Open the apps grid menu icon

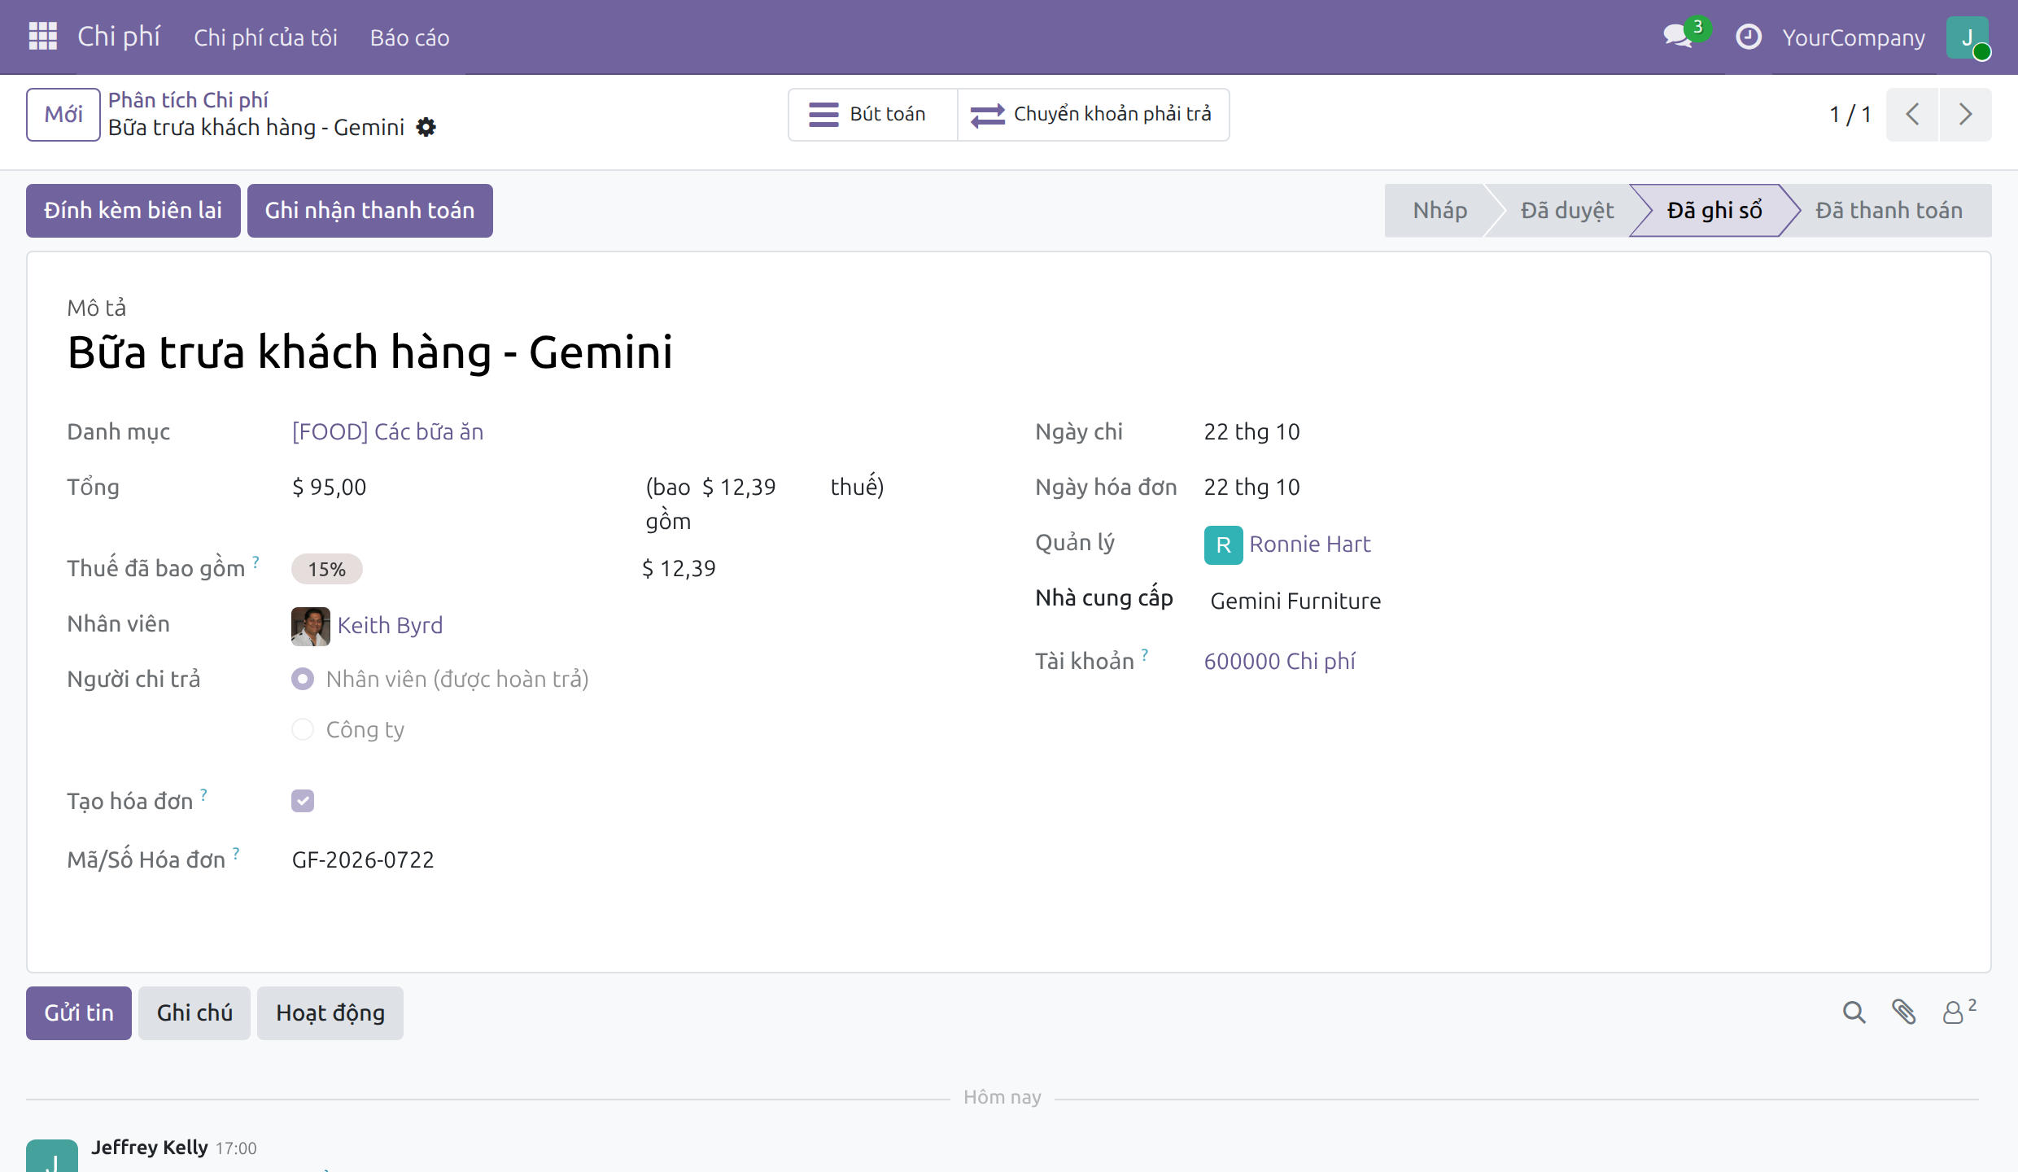pos(42,37)
